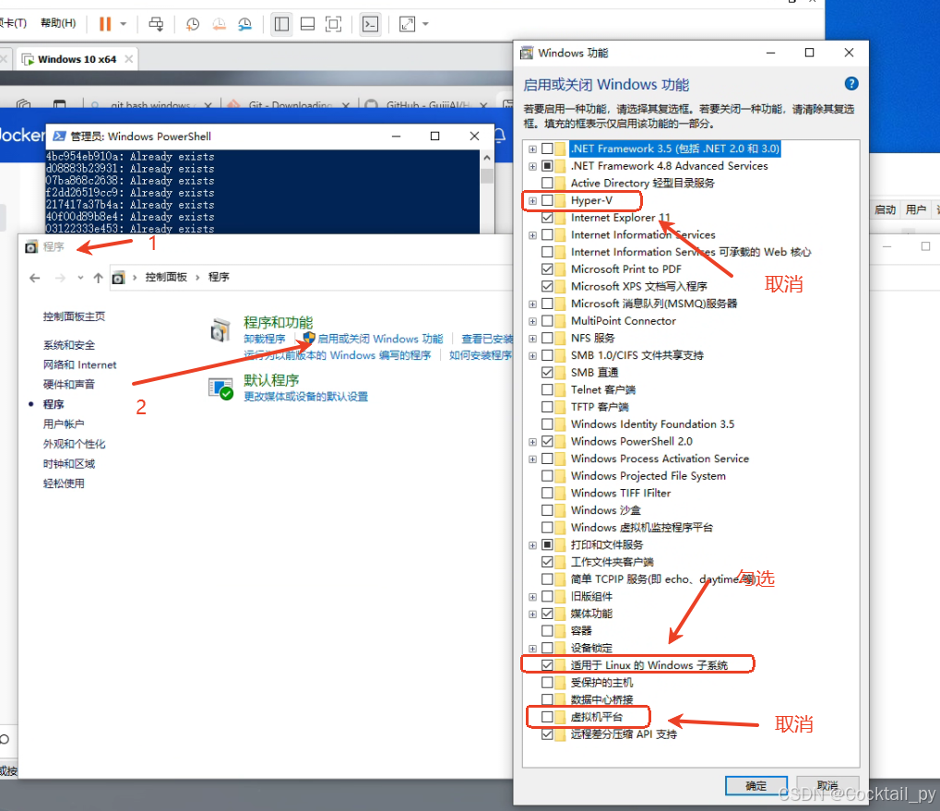
Task: Click the 程序 breadcrumb in the address bar
Action: click(219, 277)
